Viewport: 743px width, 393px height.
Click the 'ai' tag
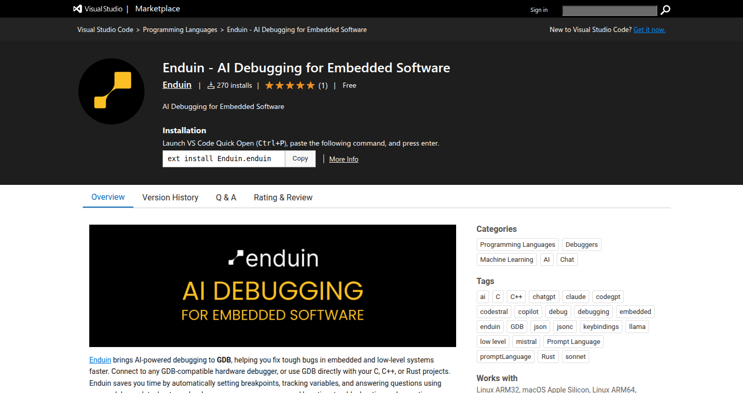483,297
